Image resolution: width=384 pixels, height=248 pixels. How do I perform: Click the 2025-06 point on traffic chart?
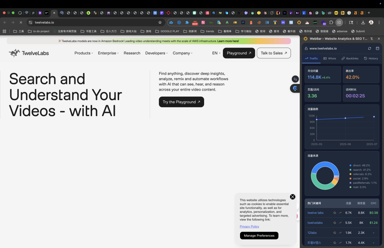[x=345, y=118]
